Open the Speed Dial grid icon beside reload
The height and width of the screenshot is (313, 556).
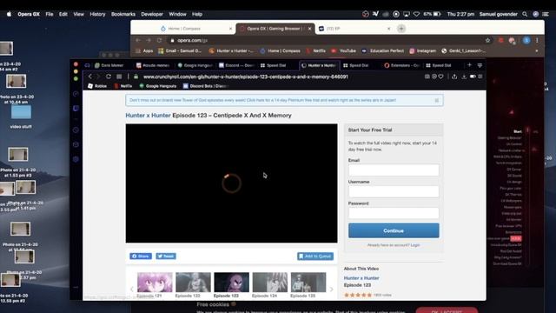119,77
